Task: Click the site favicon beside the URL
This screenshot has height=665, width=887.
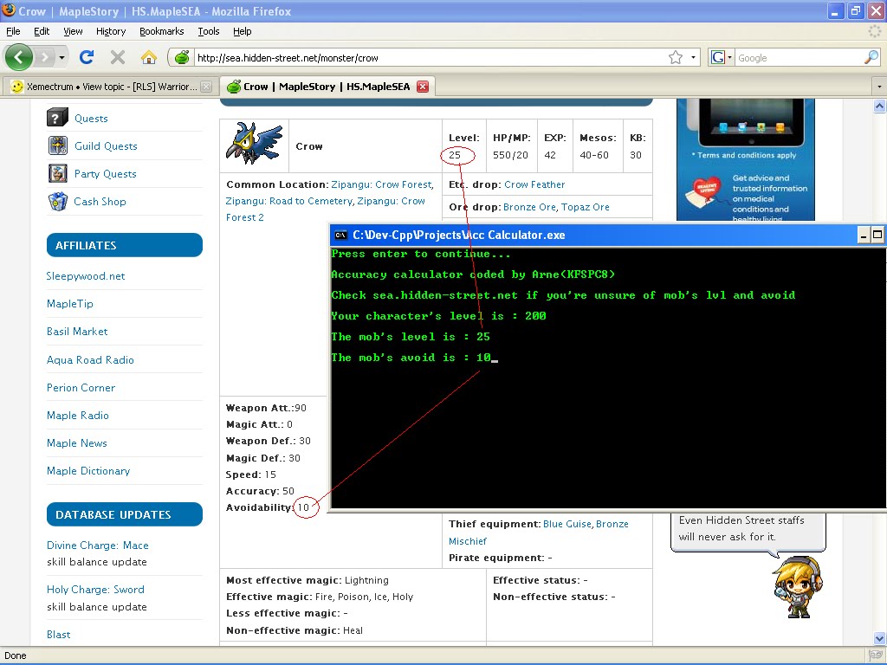Action: coord(182,57)
